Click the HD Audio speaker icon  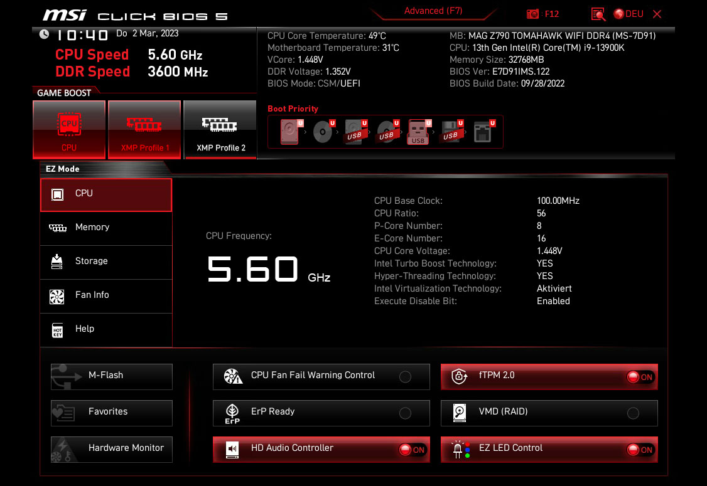(232, 450)
